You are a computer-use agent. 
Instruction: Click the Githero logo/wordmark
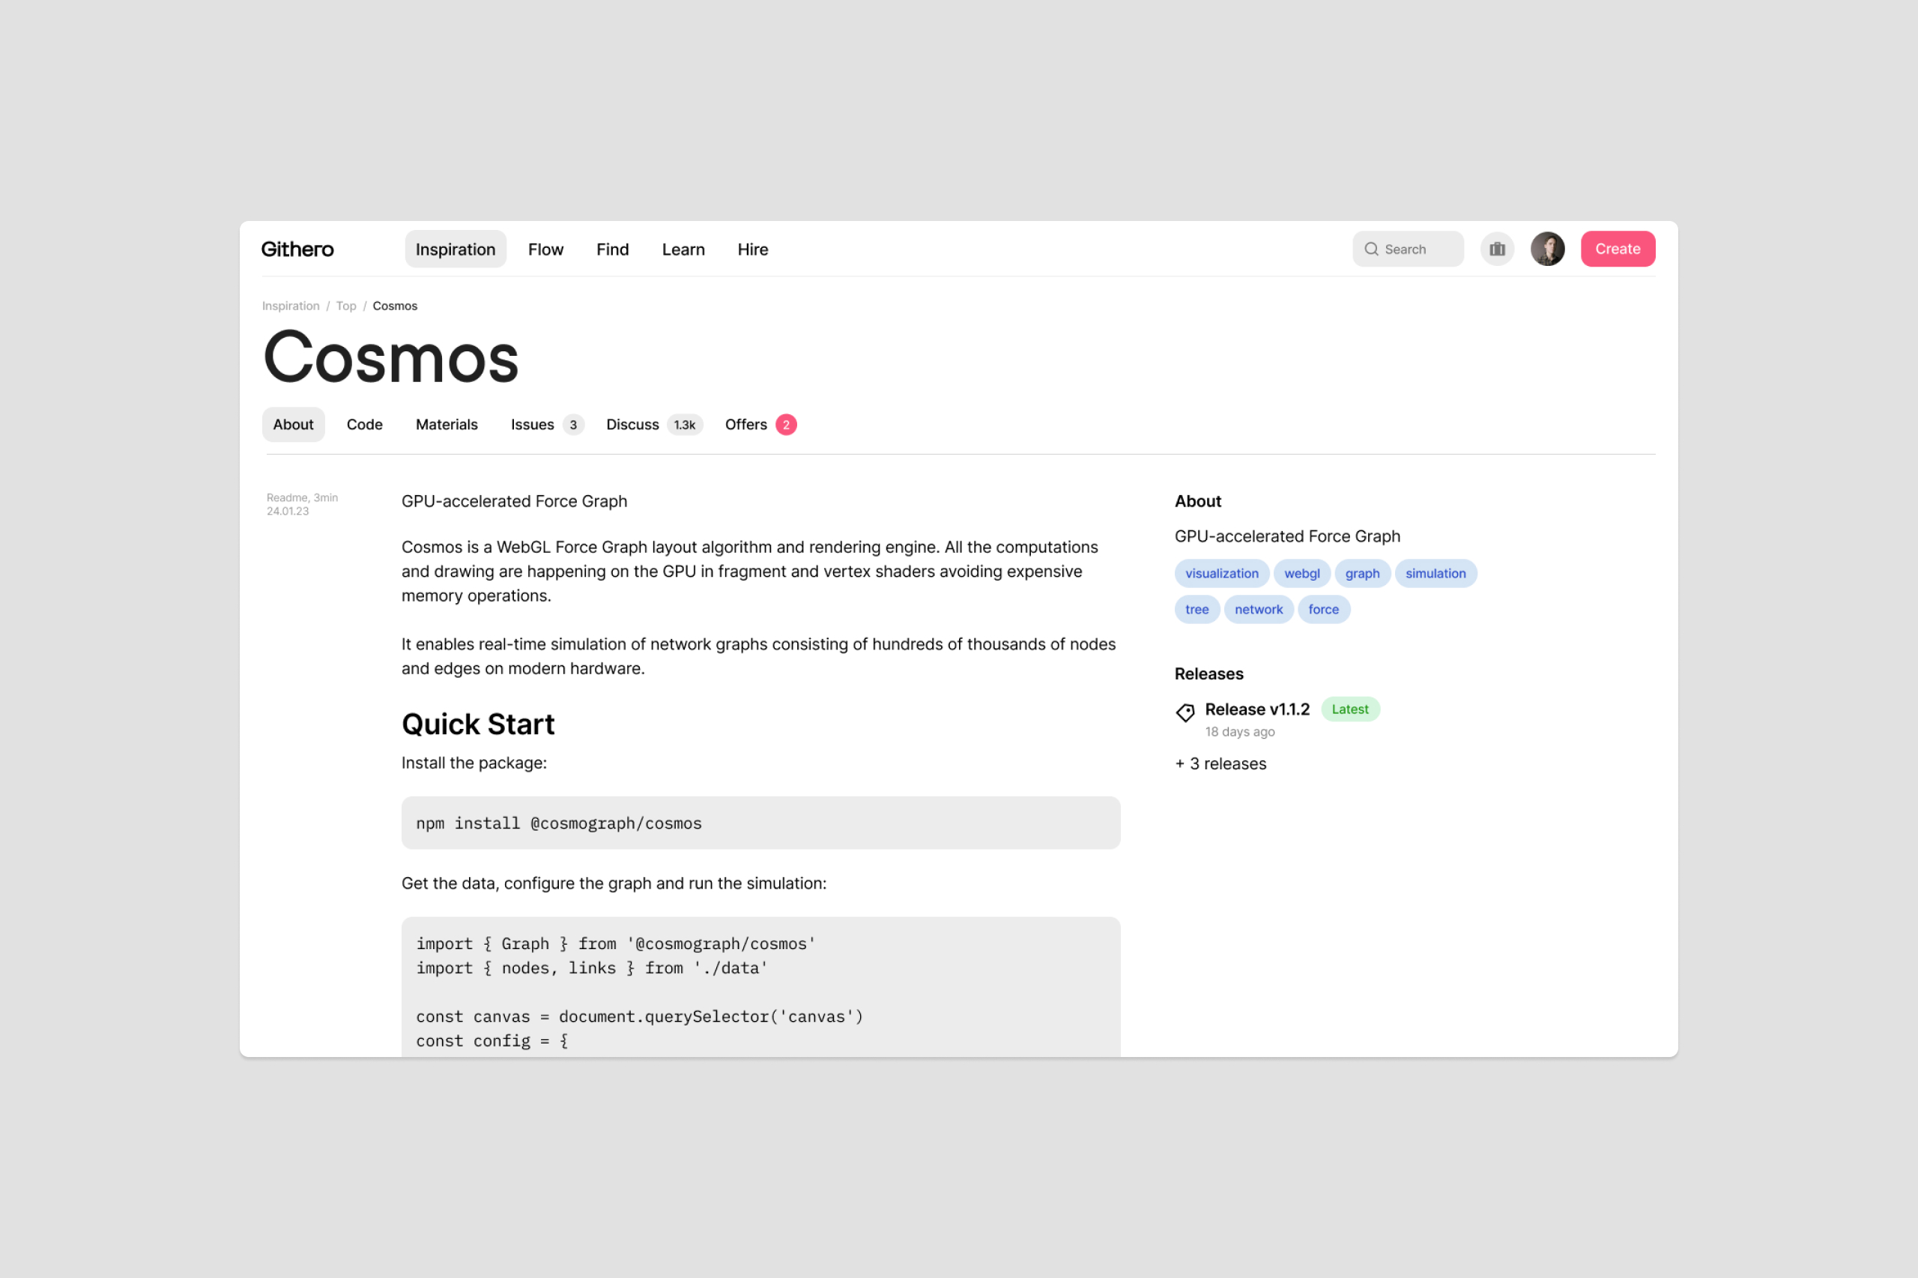click(298, 248)
